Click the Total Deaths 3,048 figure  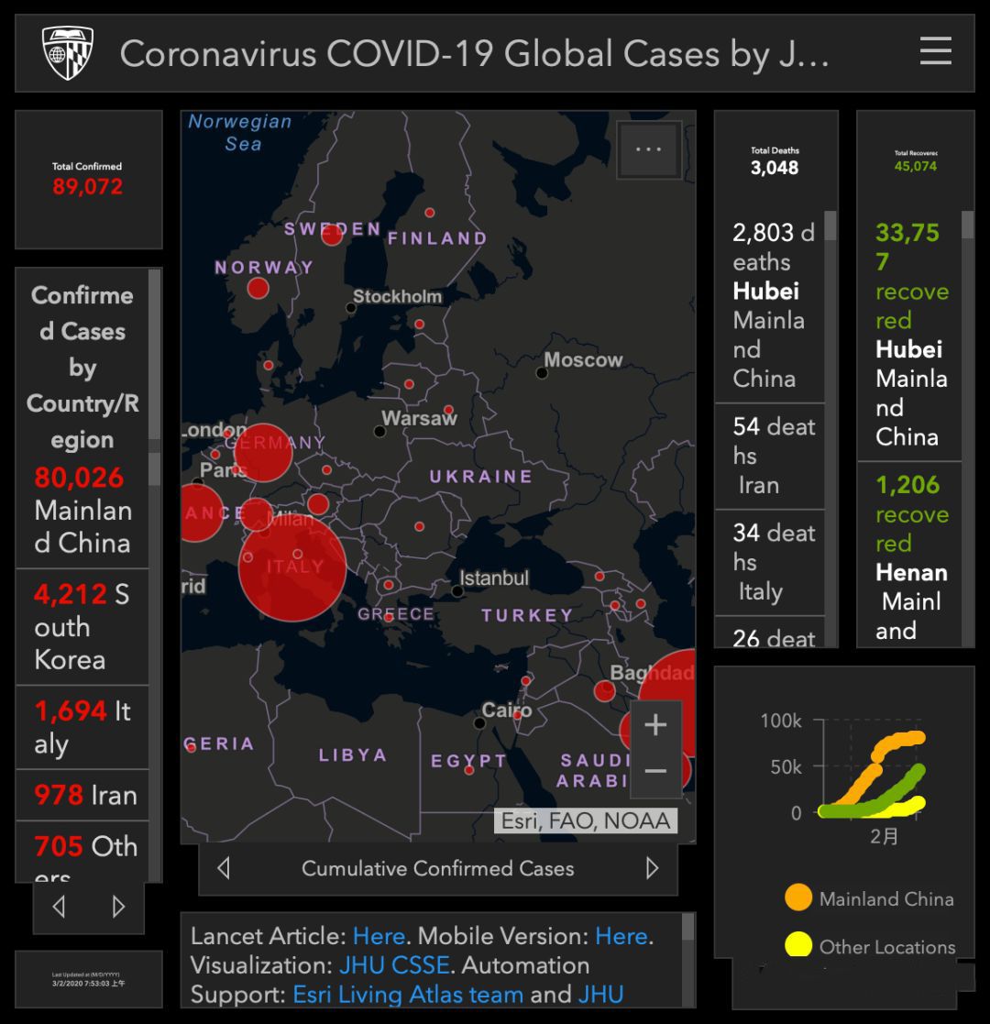coord(775,168)
